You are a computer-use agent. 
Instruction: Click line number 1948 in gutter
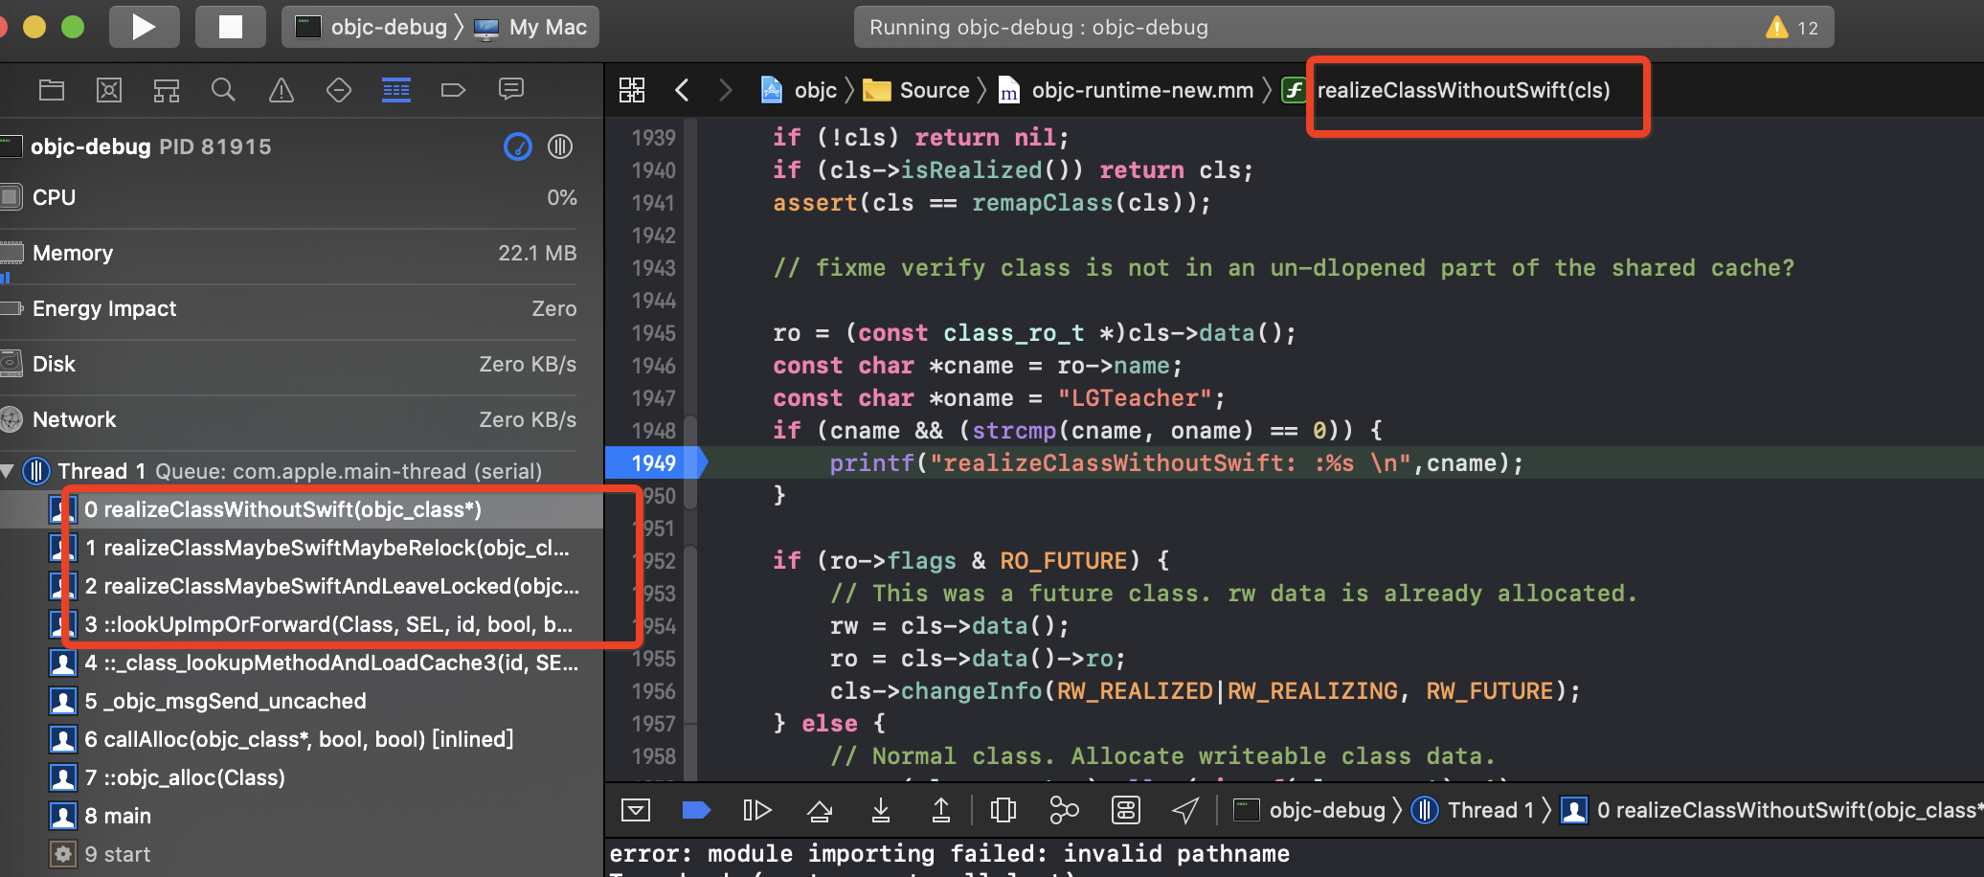coord(654,431)
